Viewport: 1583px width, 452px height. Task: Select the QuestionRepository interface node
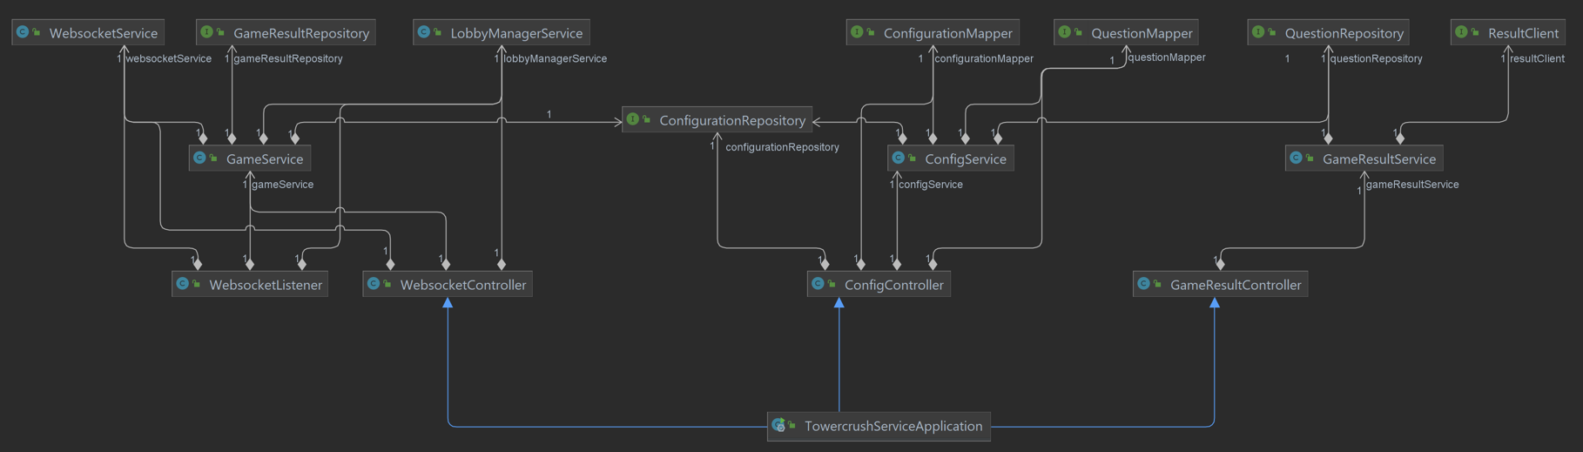pyautogui.click(x=1329, y=33)
